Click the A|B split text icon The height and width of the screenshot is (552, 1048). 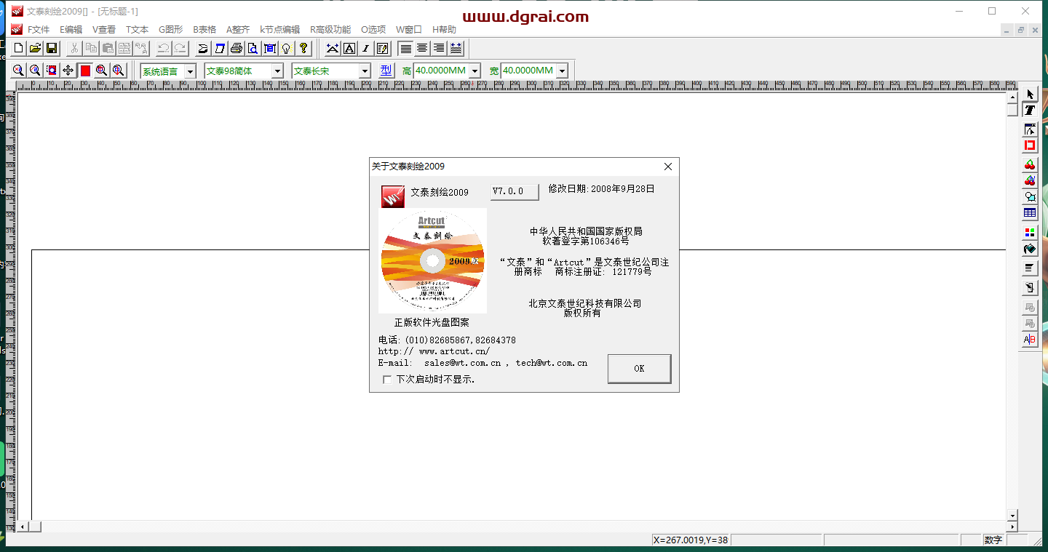pyautogui.click(x=1030, y=340)
